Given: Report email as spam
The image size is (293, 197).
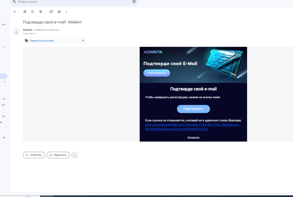Looking at the screenshot, I should [x=32, y=12].
